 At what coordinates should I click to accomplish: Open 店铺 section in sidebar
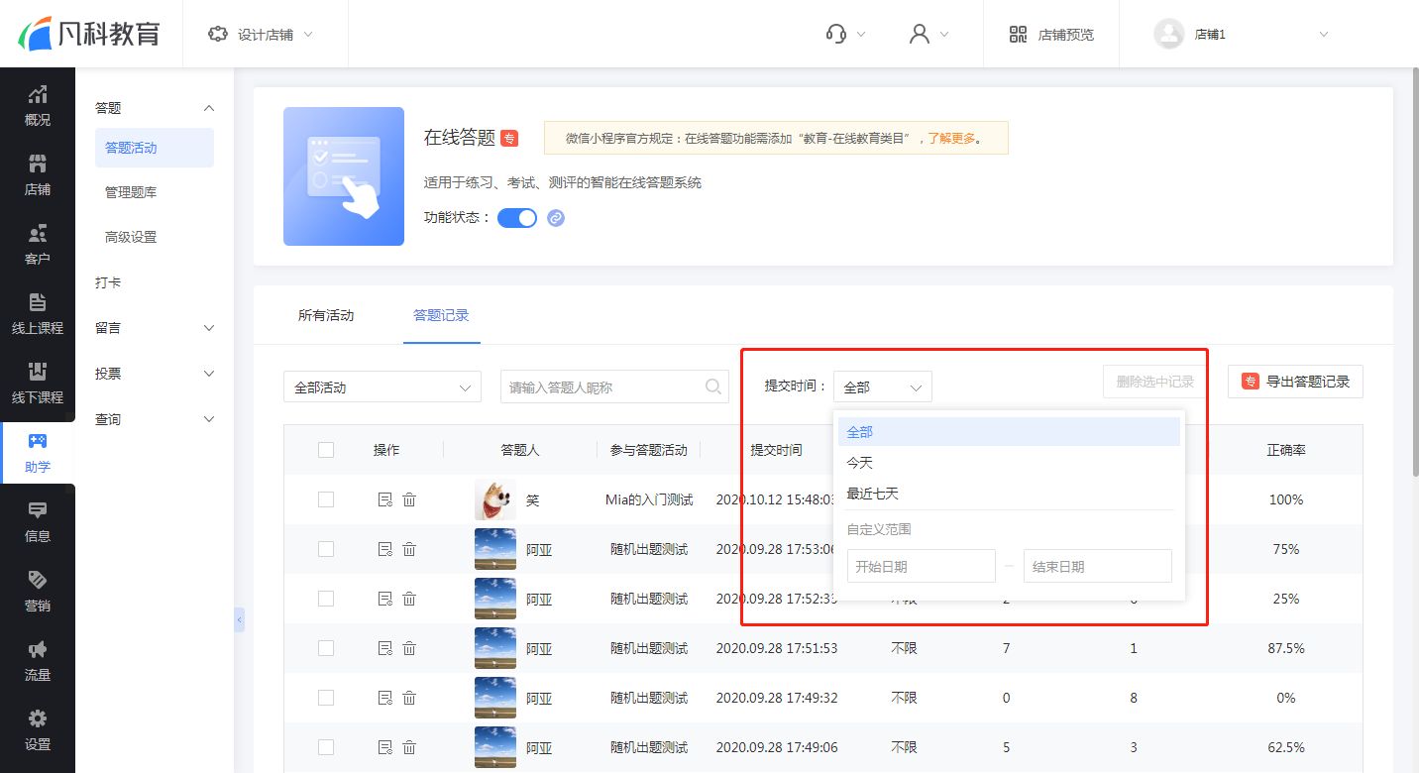coord(38,175)
